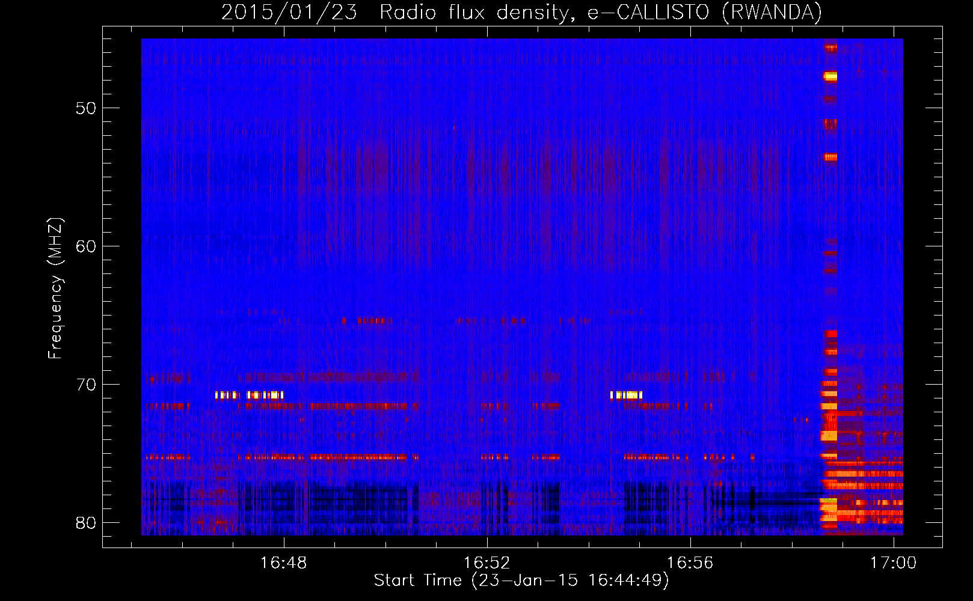Click the plot title mentioning e-CALLISTO (RWANDA)
Screen dimensions: 973x601
(x=521, y=12)
